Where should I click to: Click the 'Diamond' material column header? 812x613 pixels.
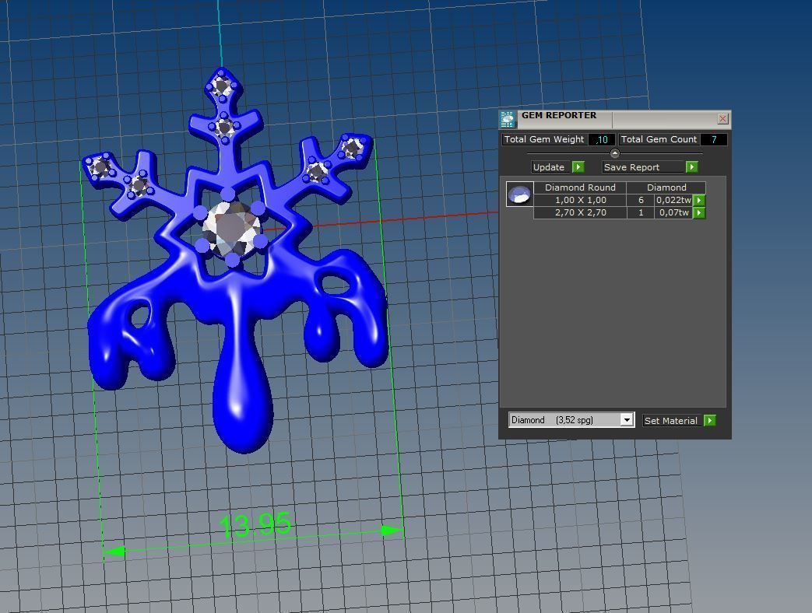coord(666,187)
